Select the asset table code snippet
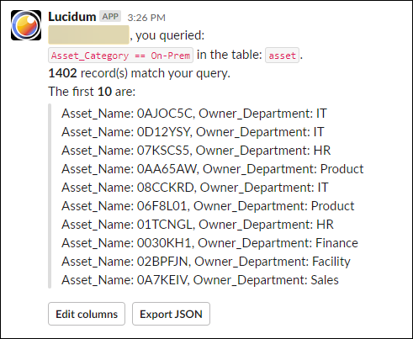 282,56
